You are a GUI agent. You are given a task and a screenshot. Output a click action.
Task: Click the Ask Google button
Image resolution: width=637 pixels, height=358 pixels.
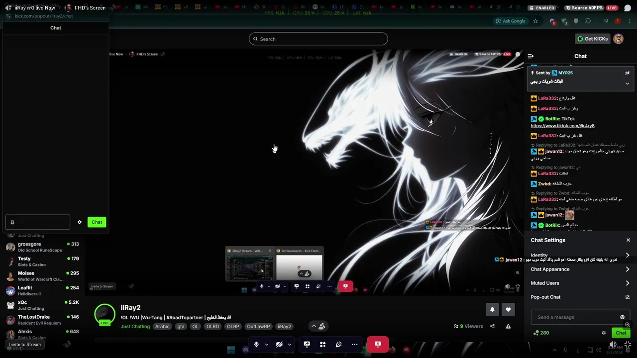pyautogui.click(x=511, y=21)
